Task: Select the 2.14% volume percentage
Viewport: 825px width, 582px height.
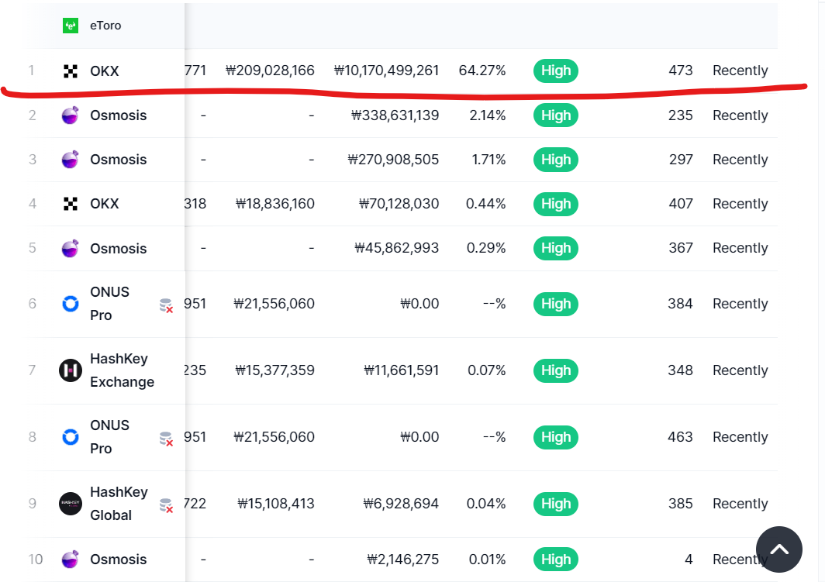Action: 488,115
